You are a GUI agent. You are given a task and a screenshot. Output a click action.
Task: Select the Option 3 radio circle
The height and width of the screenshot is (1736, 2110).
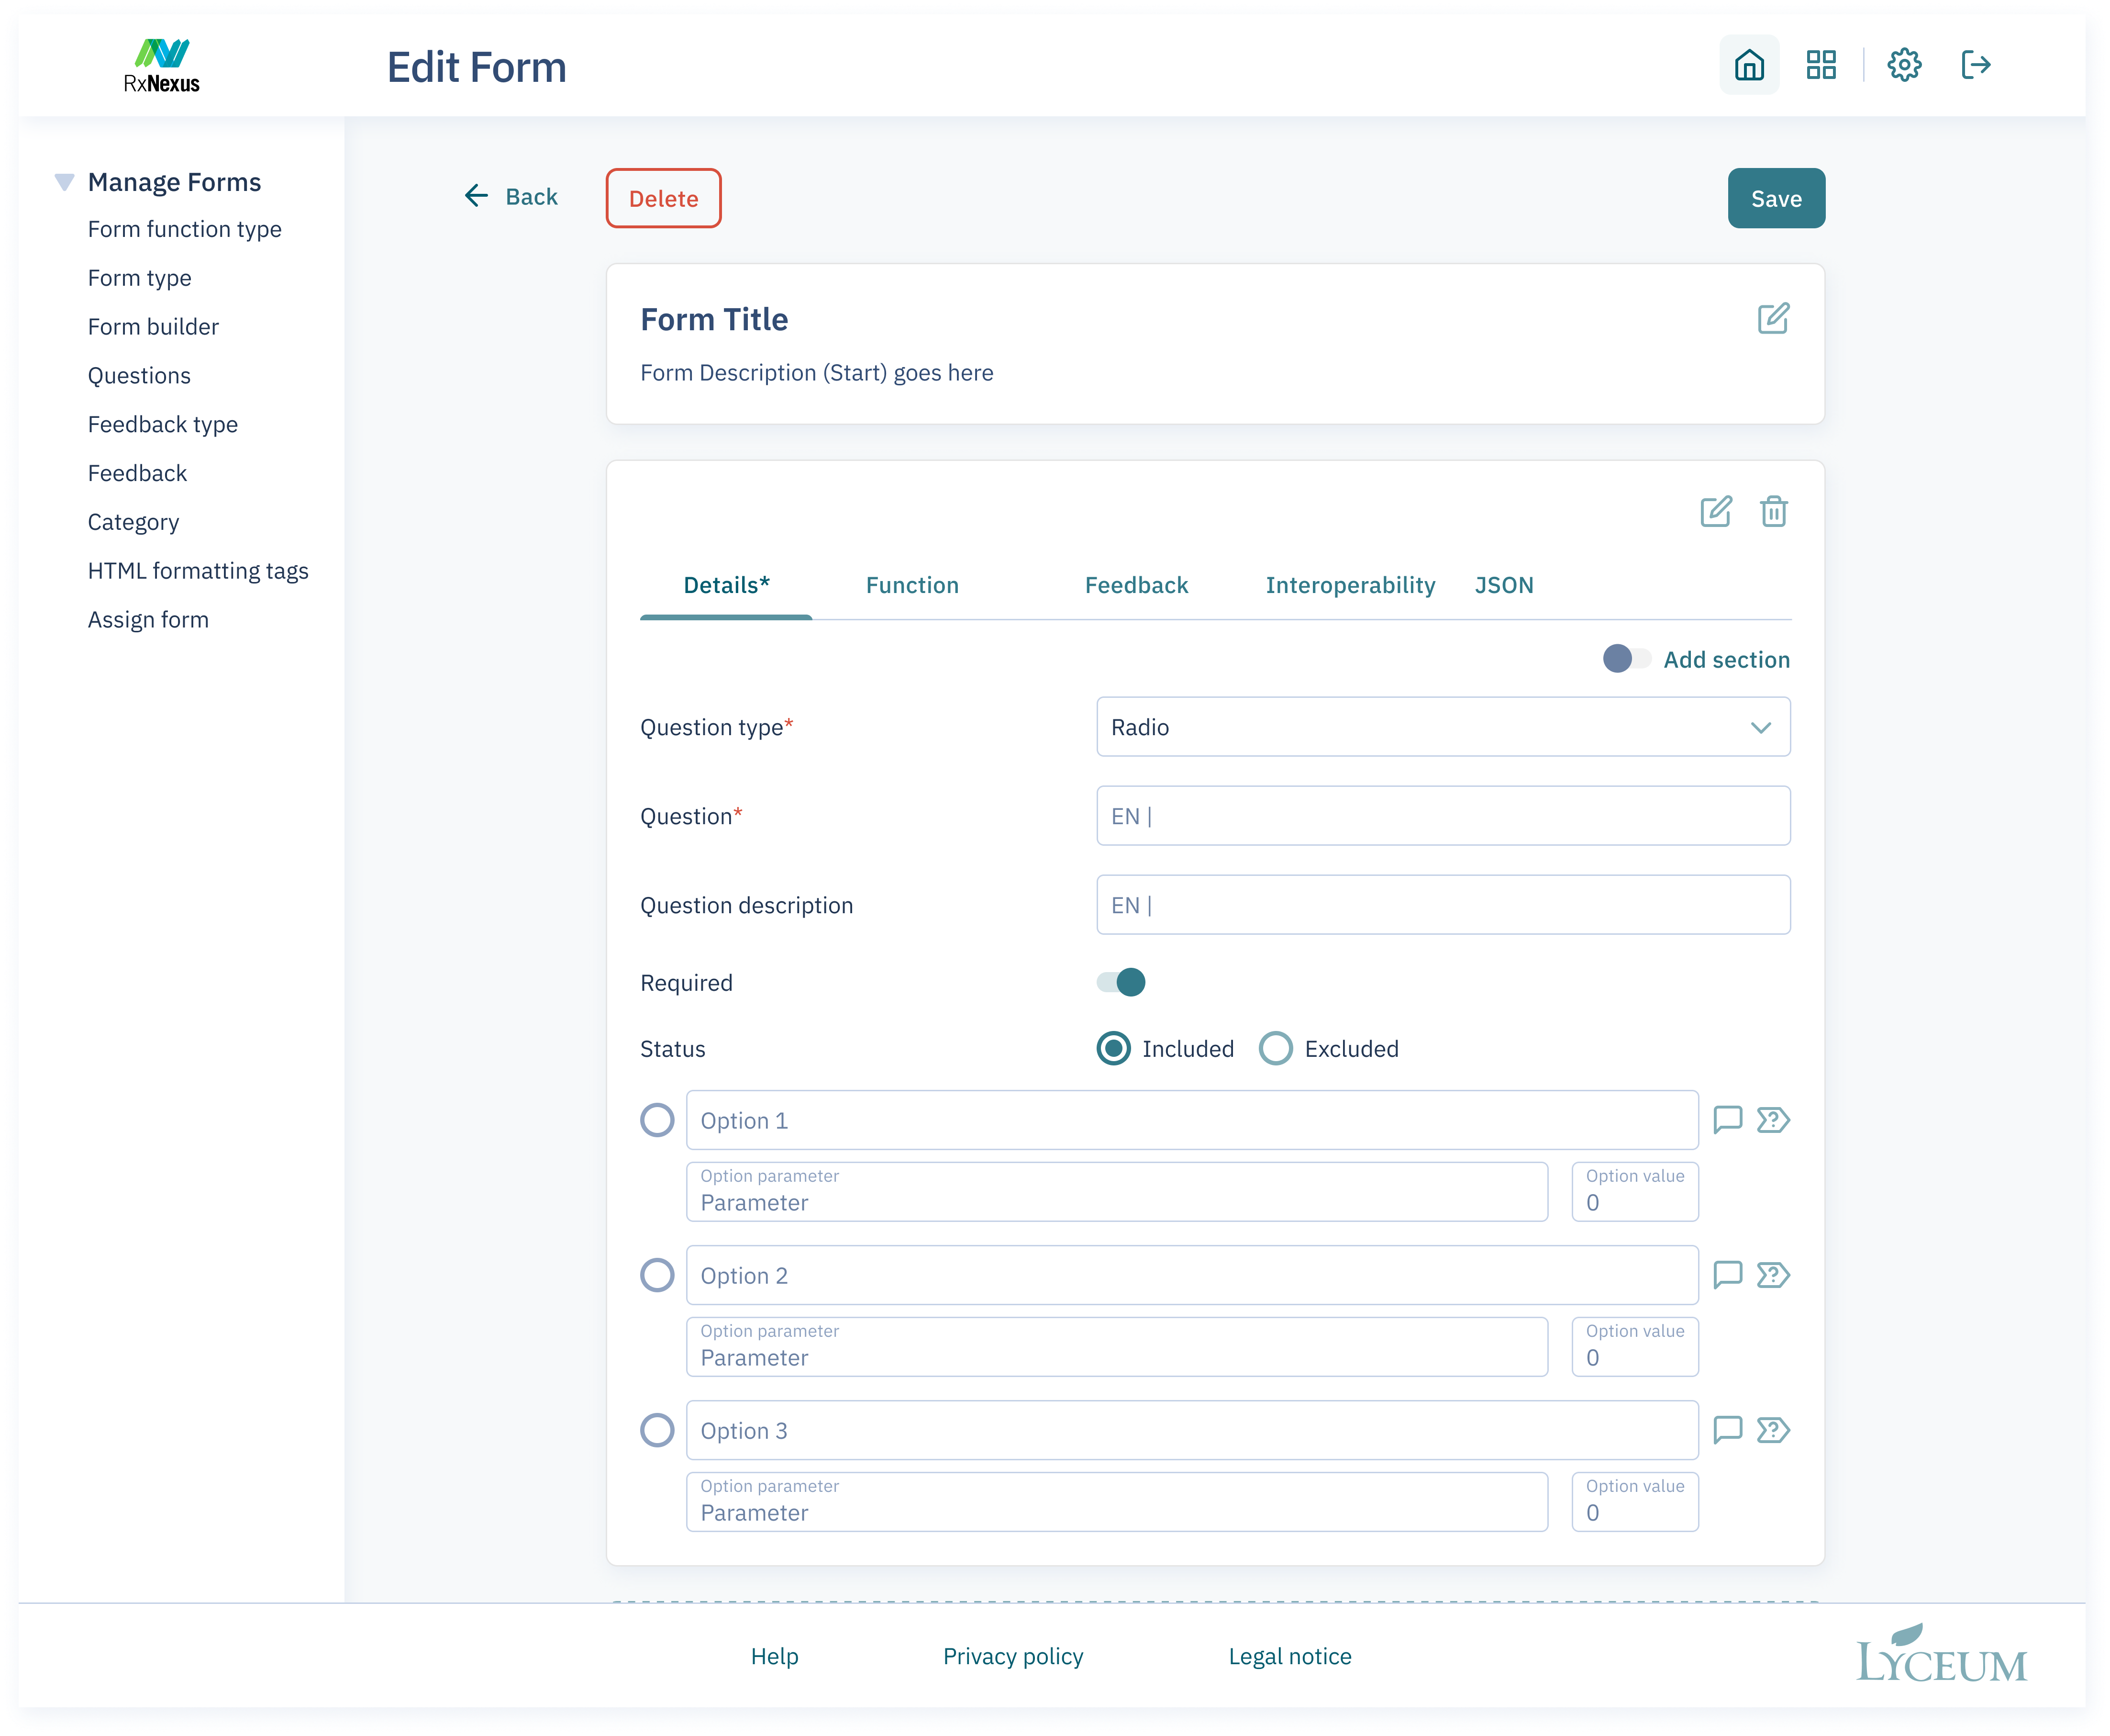coord(657,1430)
